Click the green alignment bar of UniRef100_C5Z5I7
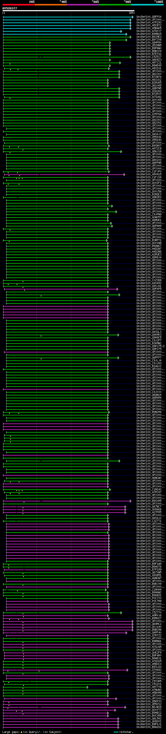 pos(67,57)
